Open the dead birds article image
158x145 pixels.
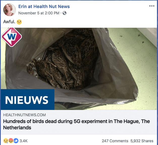(x=79, y=69)
